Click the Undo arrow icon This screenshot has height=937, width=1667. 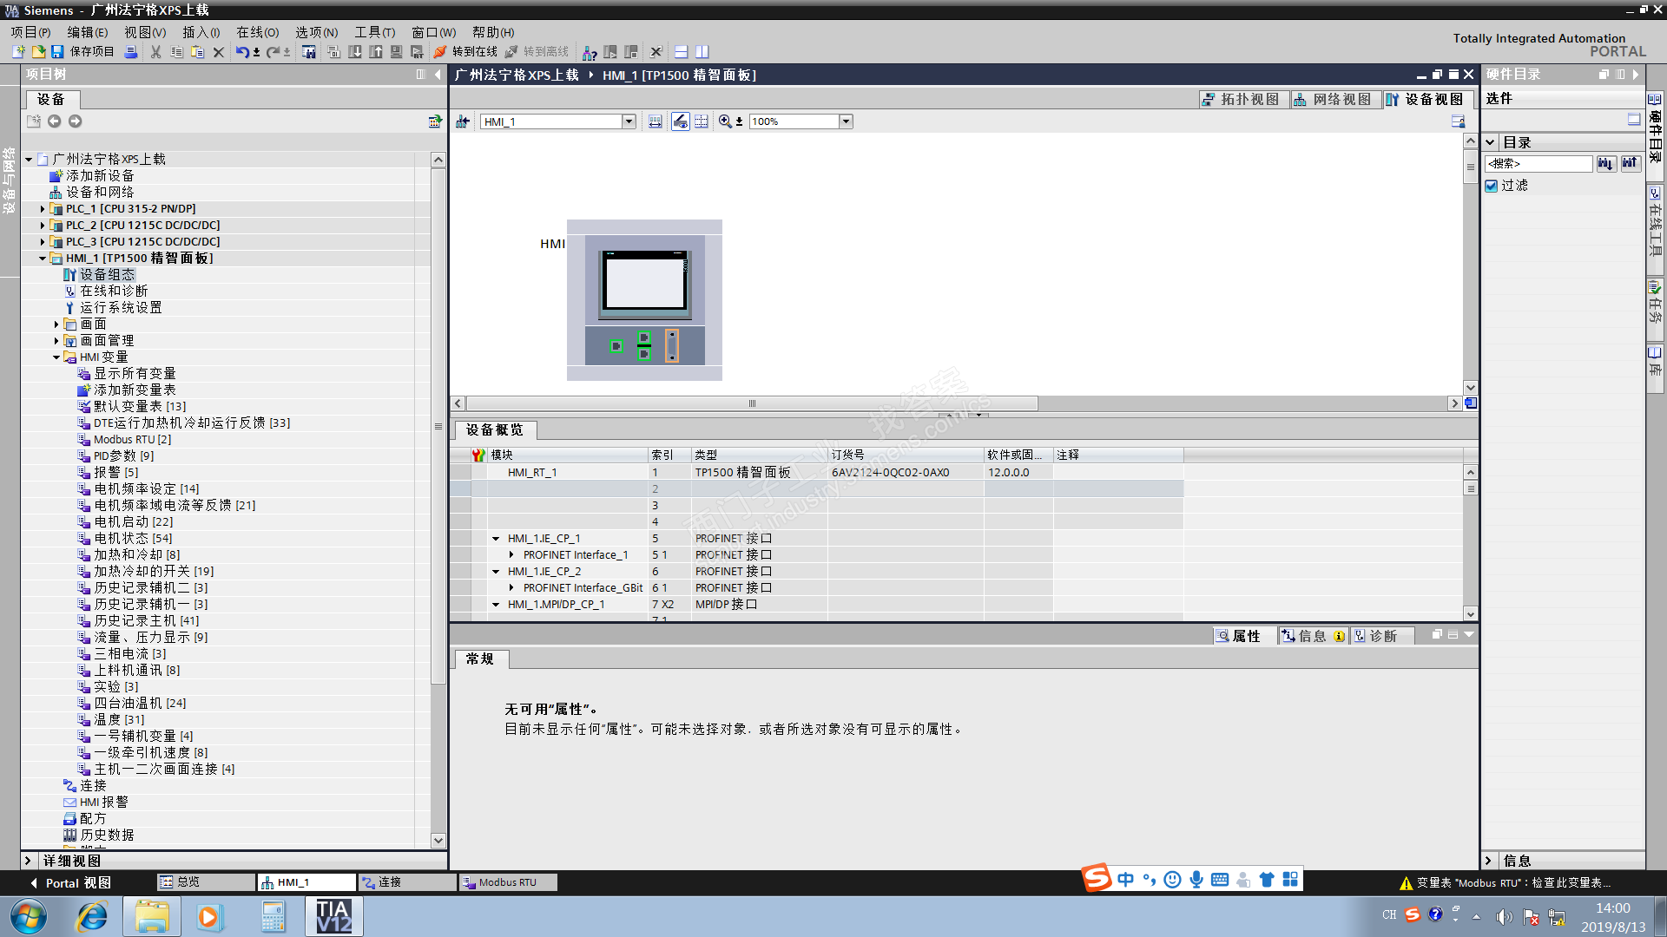click(x=242, y=52)
